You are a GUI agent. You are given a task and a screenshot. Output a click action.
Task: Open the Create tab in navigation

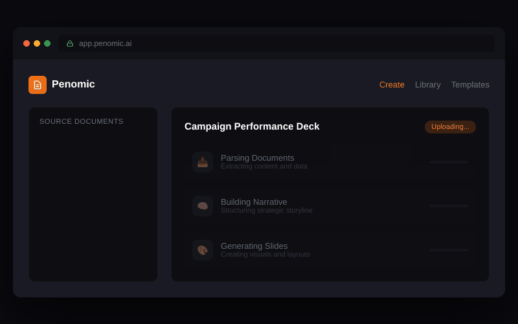pos(392,85)
